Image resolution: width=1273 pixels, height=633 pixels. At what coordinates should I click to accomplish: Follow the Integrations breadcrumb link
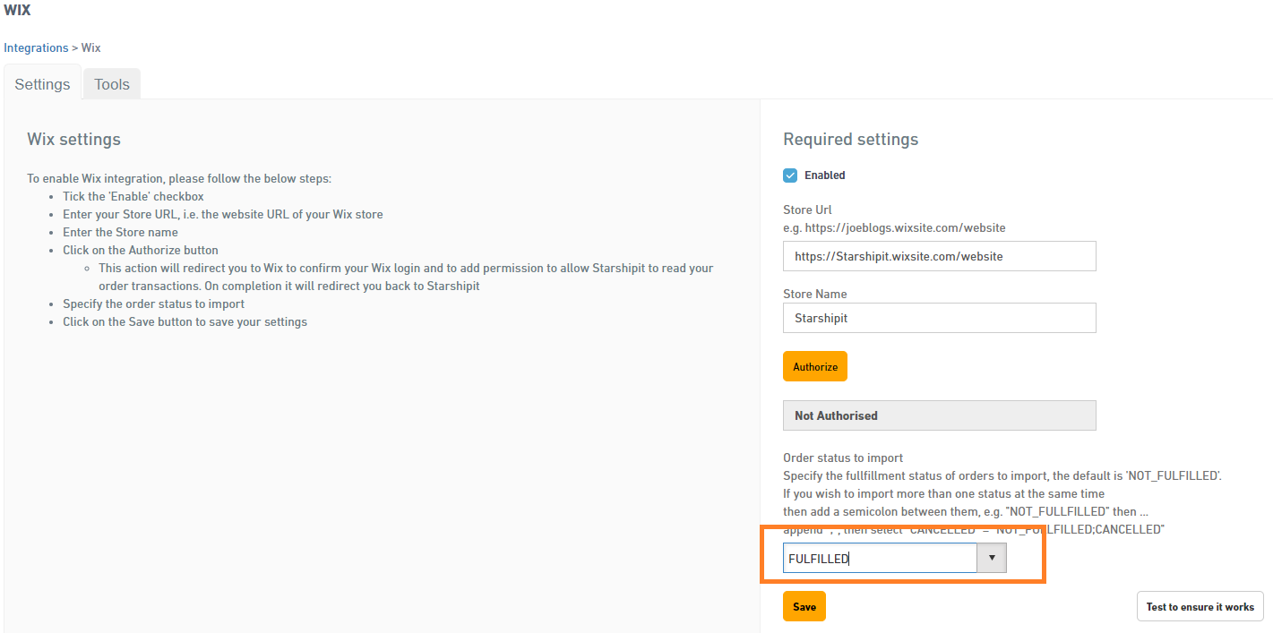tap(36, 47)
